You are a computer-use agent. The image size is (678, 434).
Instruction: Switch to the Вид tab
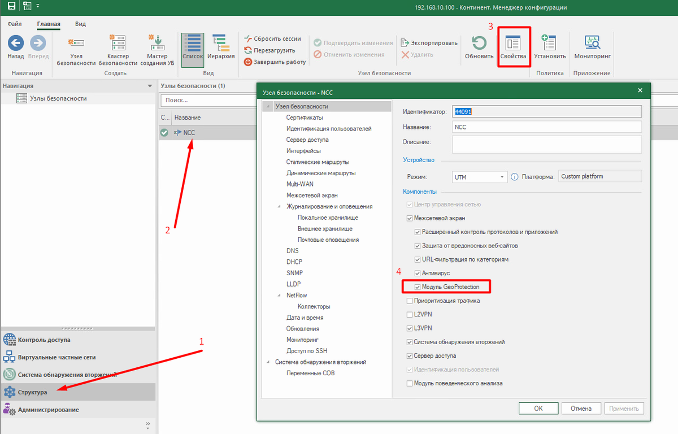(81, 24)
